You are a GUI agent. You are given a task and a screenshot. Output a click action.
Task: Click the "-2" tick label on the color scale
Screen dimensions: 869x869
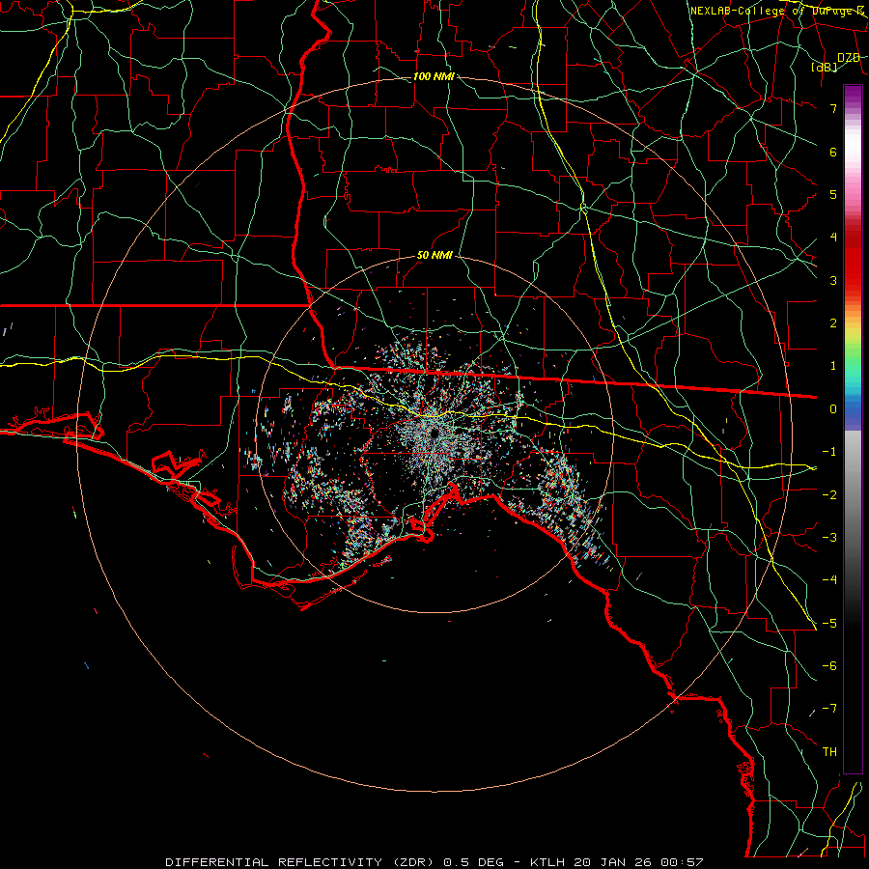[x=829, y=495]
